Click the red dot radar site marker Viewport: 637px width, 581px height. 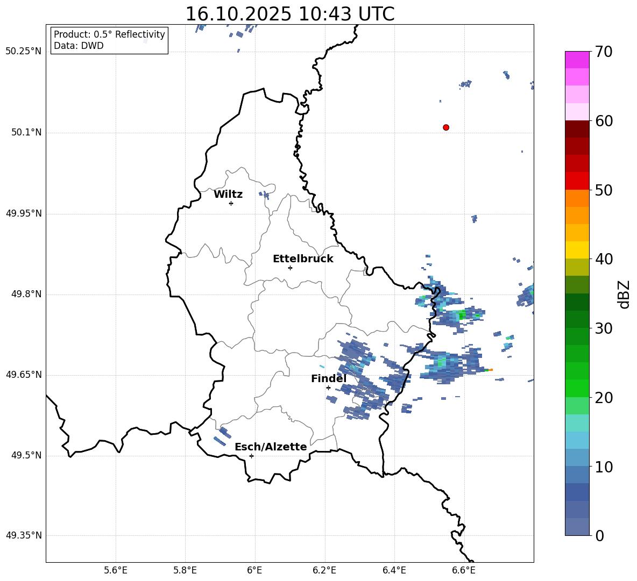(446, 127)
